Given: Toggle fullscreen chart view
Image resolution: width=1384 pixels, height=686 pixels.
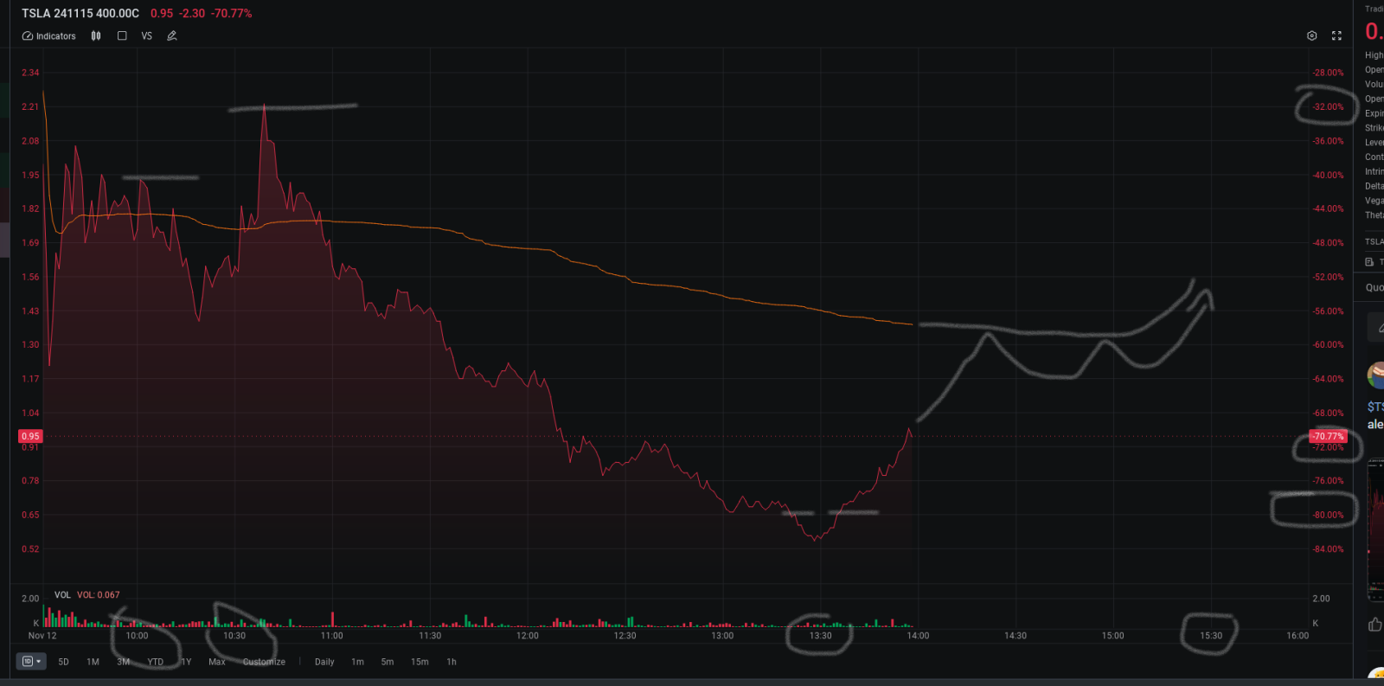Looking at the screenshot, I should click(x=1336, y=36).
